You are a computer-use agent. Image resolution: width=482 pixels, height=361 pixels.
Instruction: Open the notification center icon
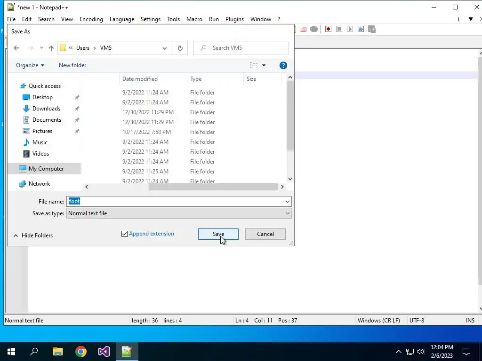click(x=466, y=352)
